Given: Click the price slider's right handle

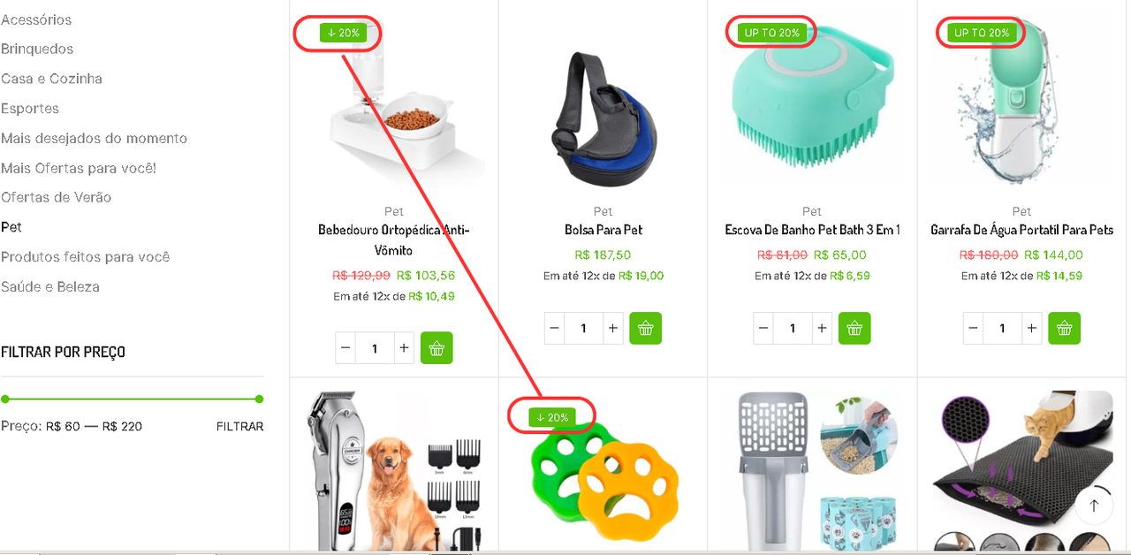Looking at the screenshot, I should point(259,399).
